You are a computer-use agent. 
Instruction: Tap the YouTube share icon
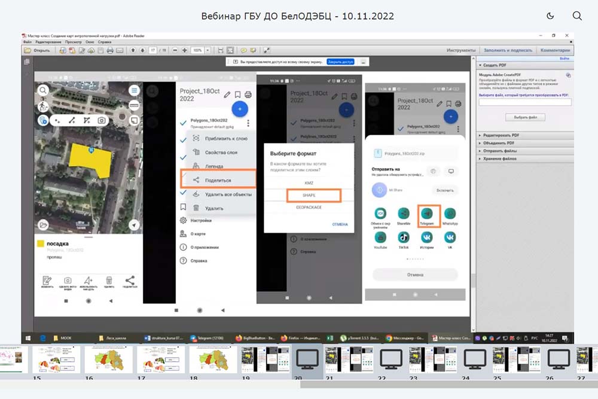pos(380,237)
